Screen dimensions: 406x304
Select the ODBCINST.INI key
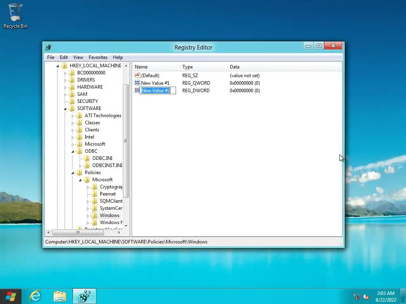tap(107, 165)
